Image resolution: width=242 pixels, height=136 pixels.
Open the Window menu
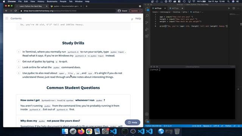point(79,2)
